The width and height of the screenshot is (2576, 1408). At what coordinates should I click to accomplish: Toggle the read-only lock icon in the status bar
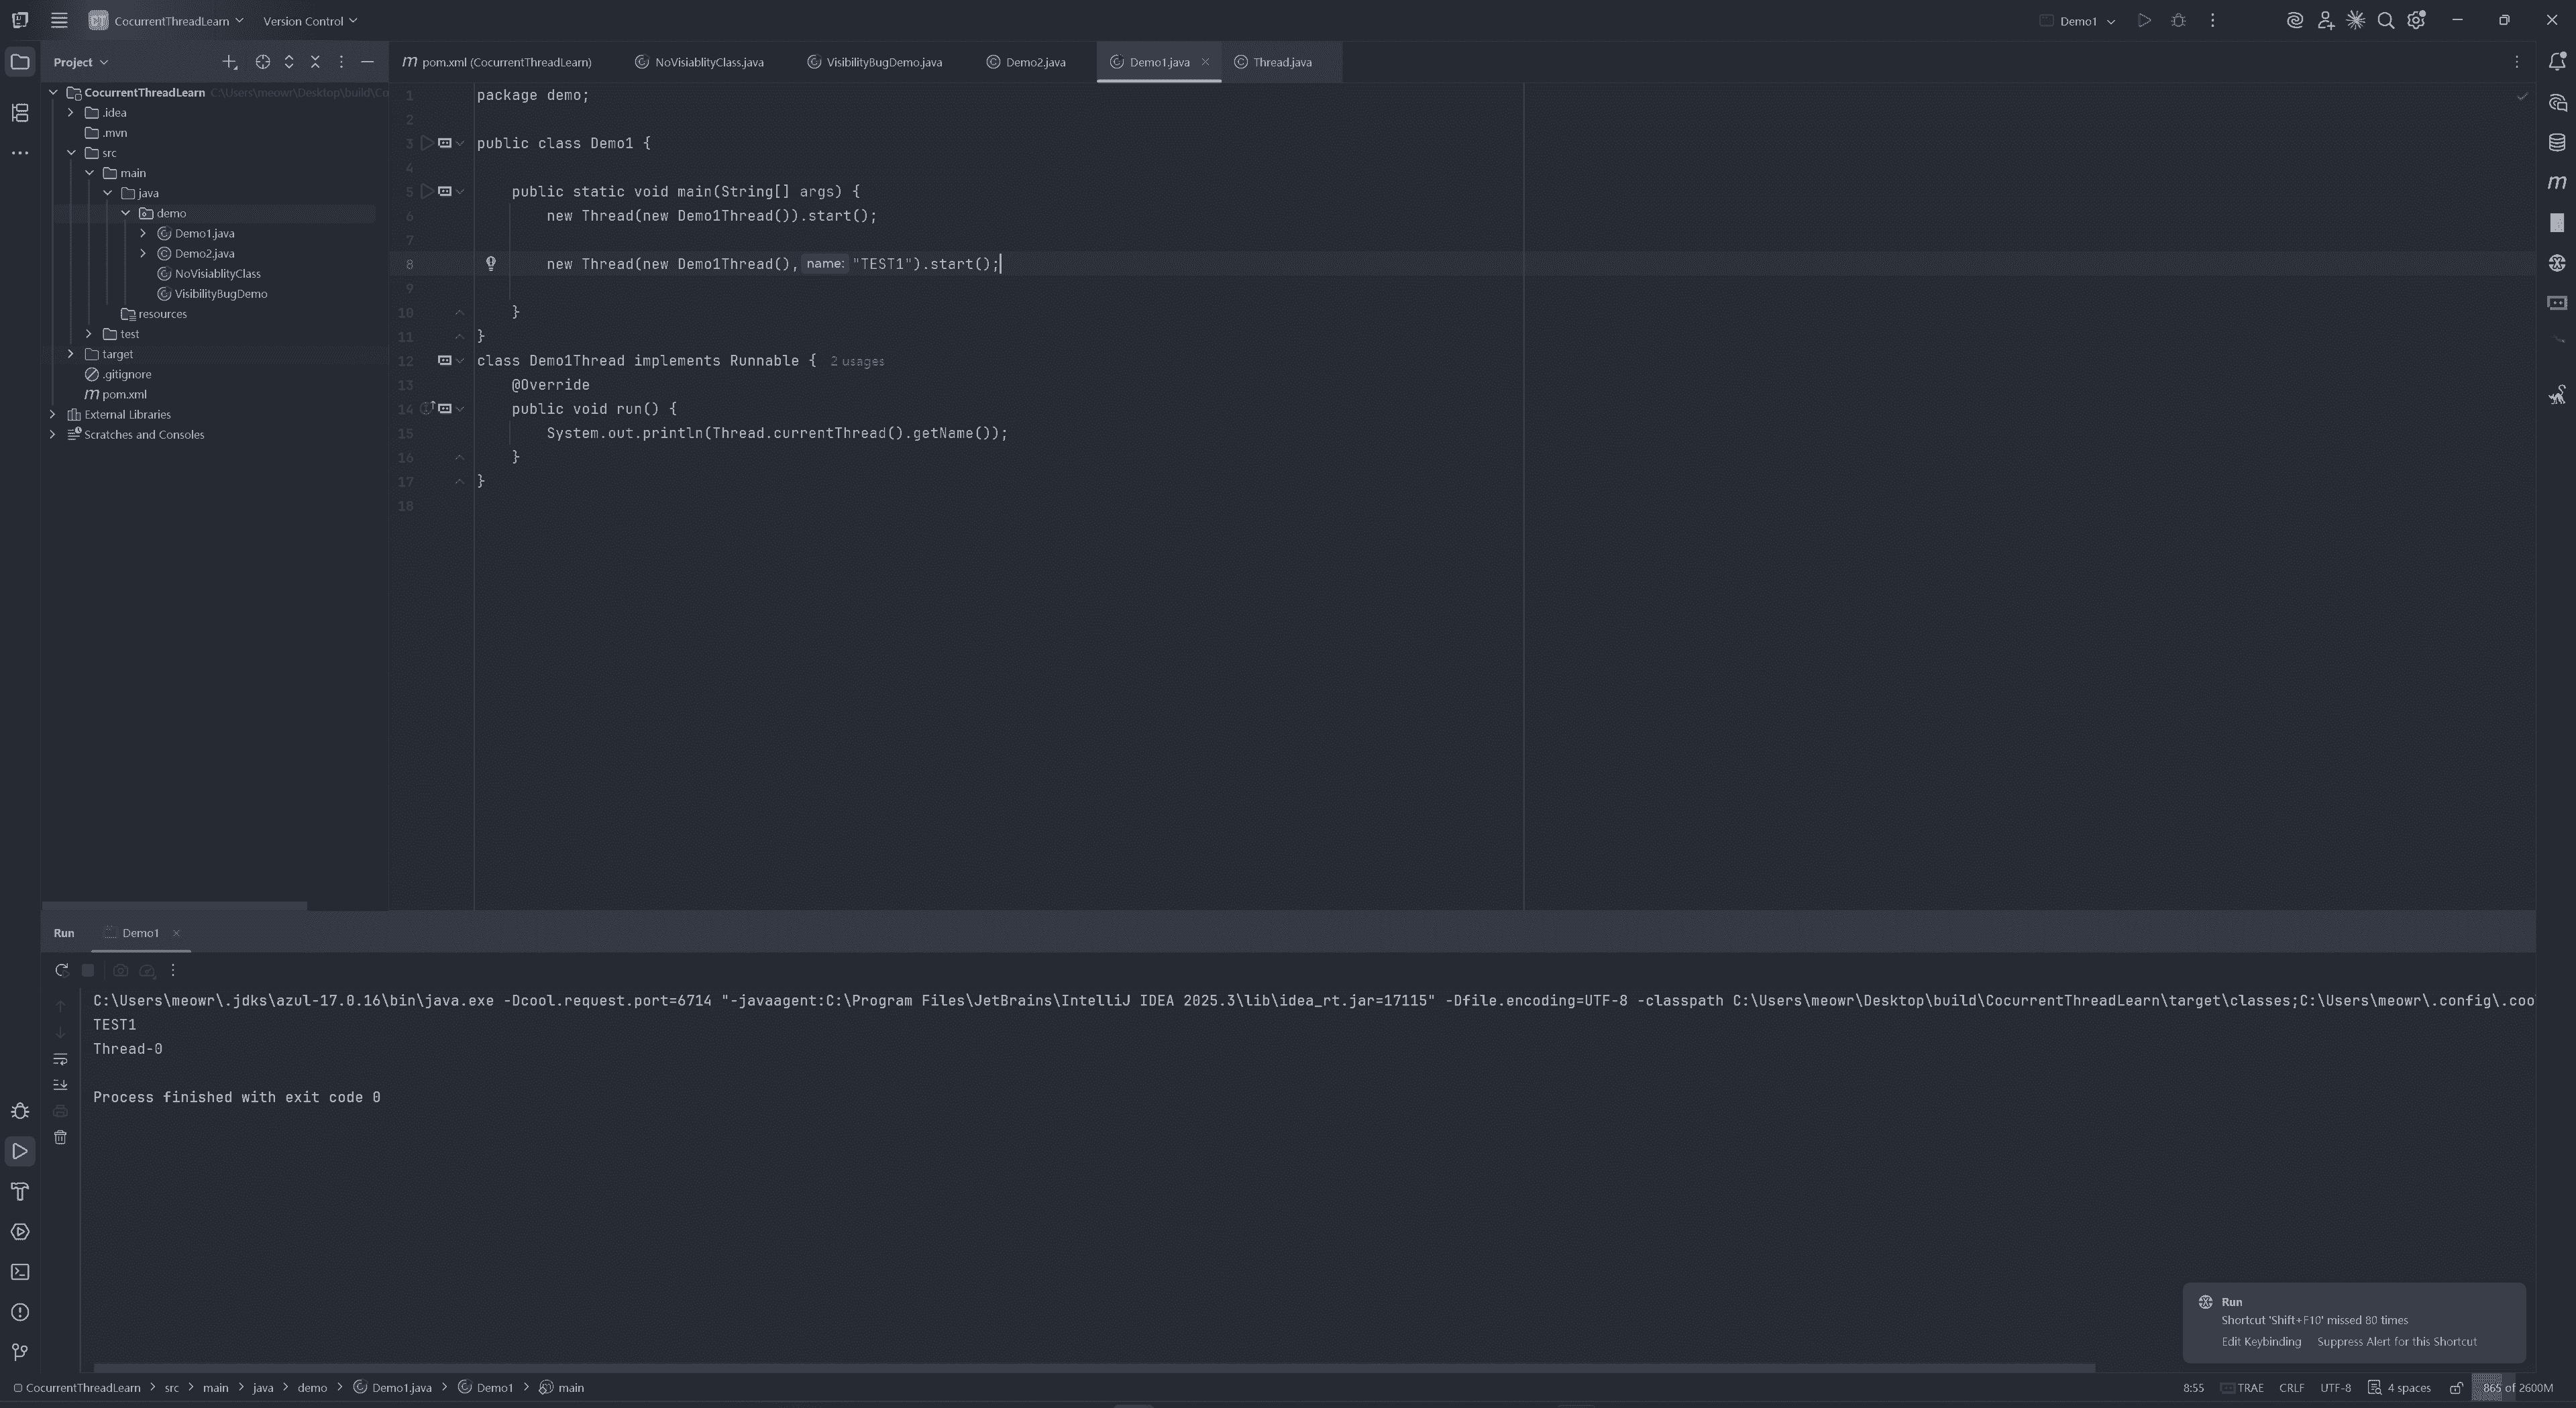(x=2455, y=1388)
